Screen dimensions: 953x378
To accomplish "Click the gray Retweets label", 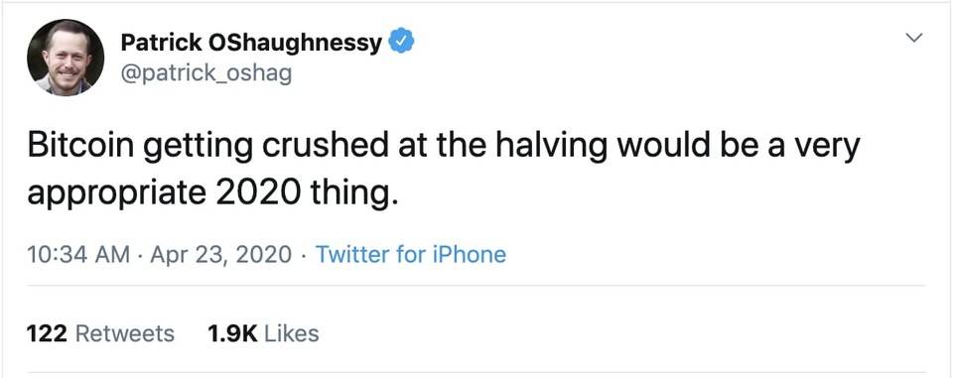I will [124, 333].
